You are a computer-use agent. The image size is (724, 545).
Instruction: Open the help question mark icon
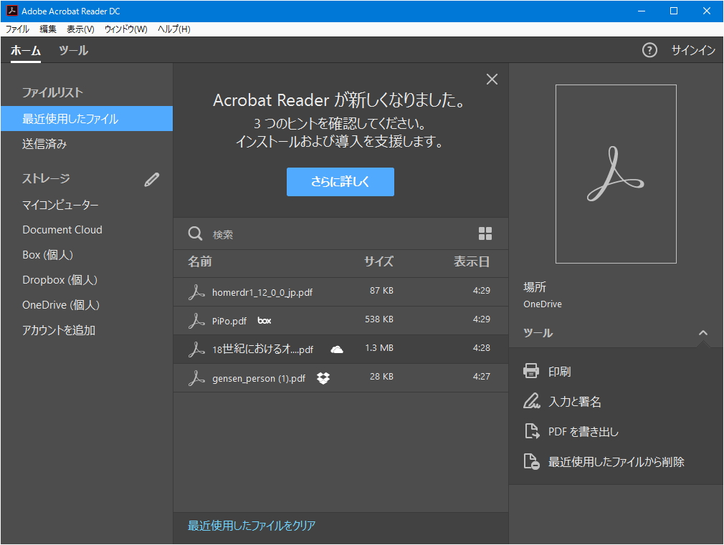(x=649, y=50)
